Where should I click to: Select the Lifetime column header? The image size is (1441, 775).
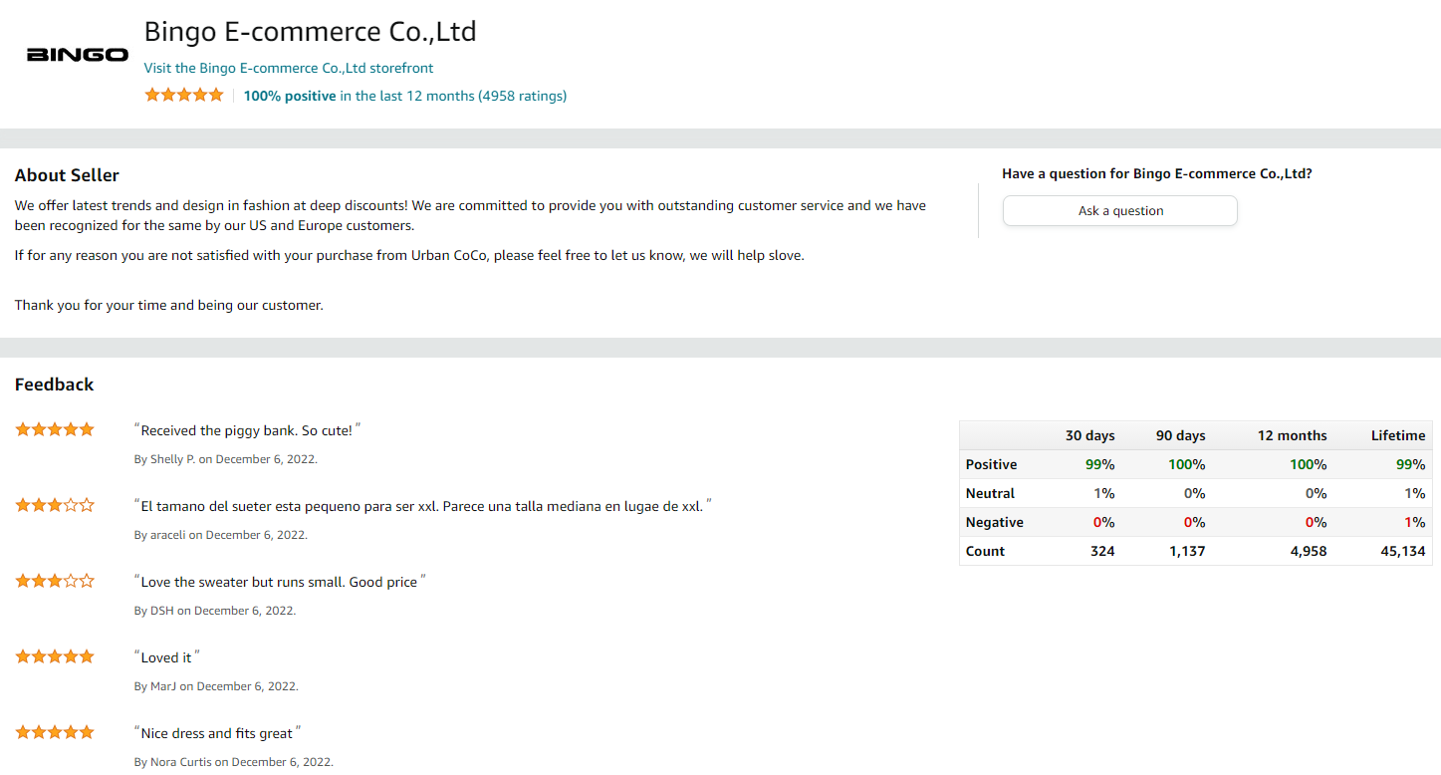point(1398,435)
